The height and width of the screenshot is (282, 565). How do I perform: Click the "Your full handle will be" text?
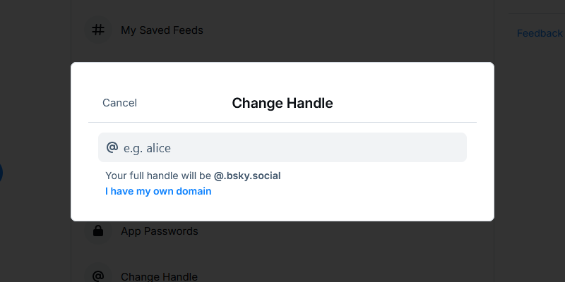(x=159, y=176)
